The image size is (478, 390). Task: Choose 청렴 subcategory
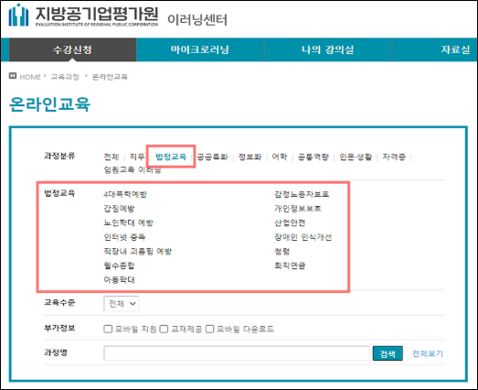[x=282, y=252]
